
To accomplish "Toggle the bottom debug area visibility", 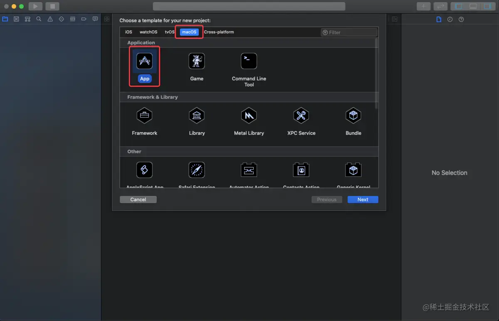I will [473, 6].
